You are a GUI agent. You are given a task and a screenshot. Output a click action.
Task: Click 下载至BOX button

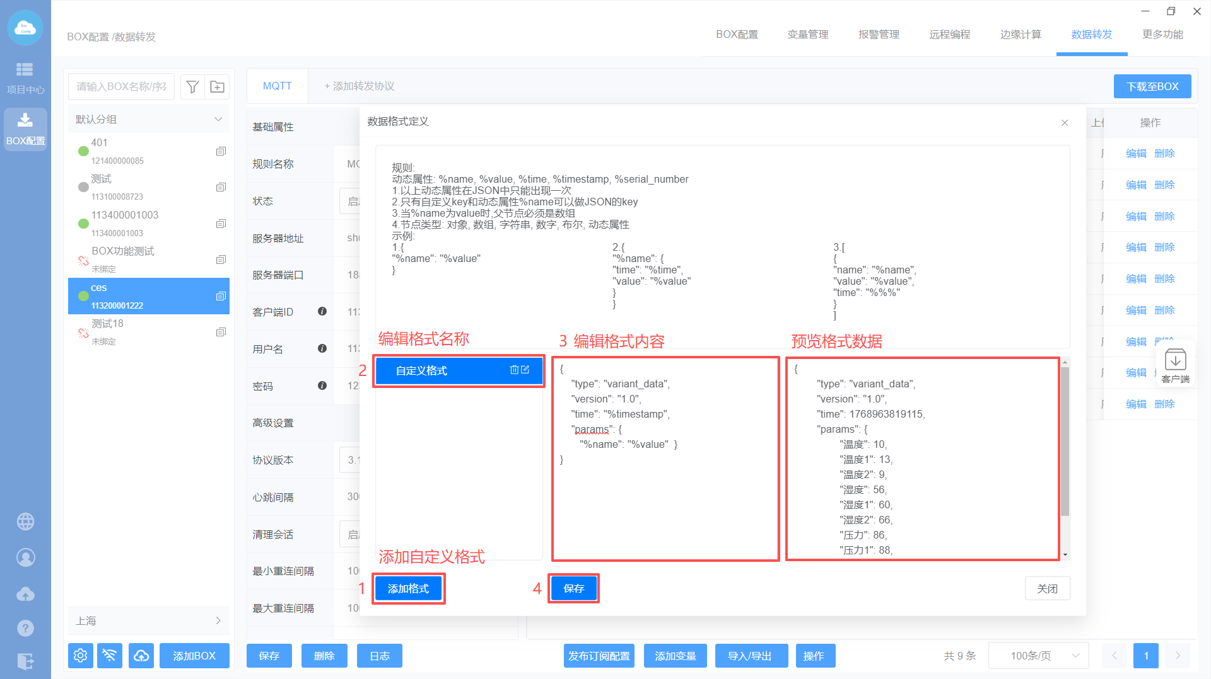click(x=1152, y=86)
